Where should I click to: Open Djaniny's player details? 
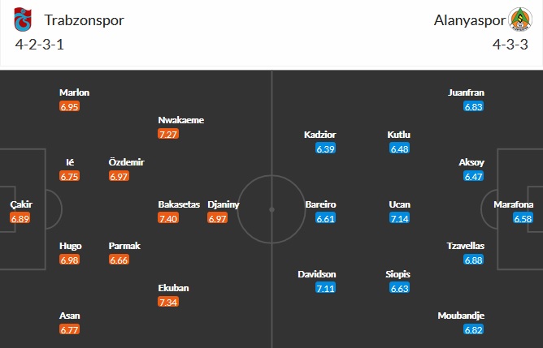224,204
